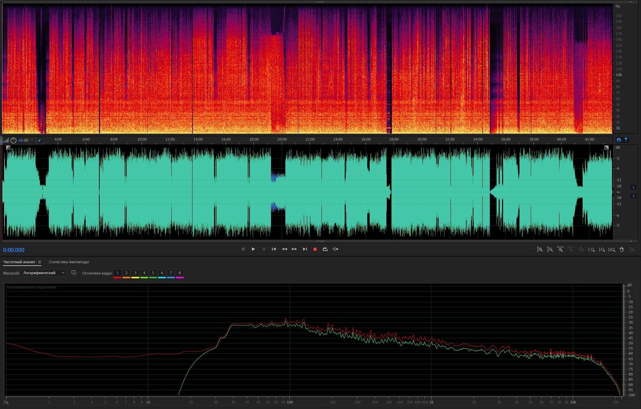Click hold frame button 3

pyautogui.click(x=135, y=273)
